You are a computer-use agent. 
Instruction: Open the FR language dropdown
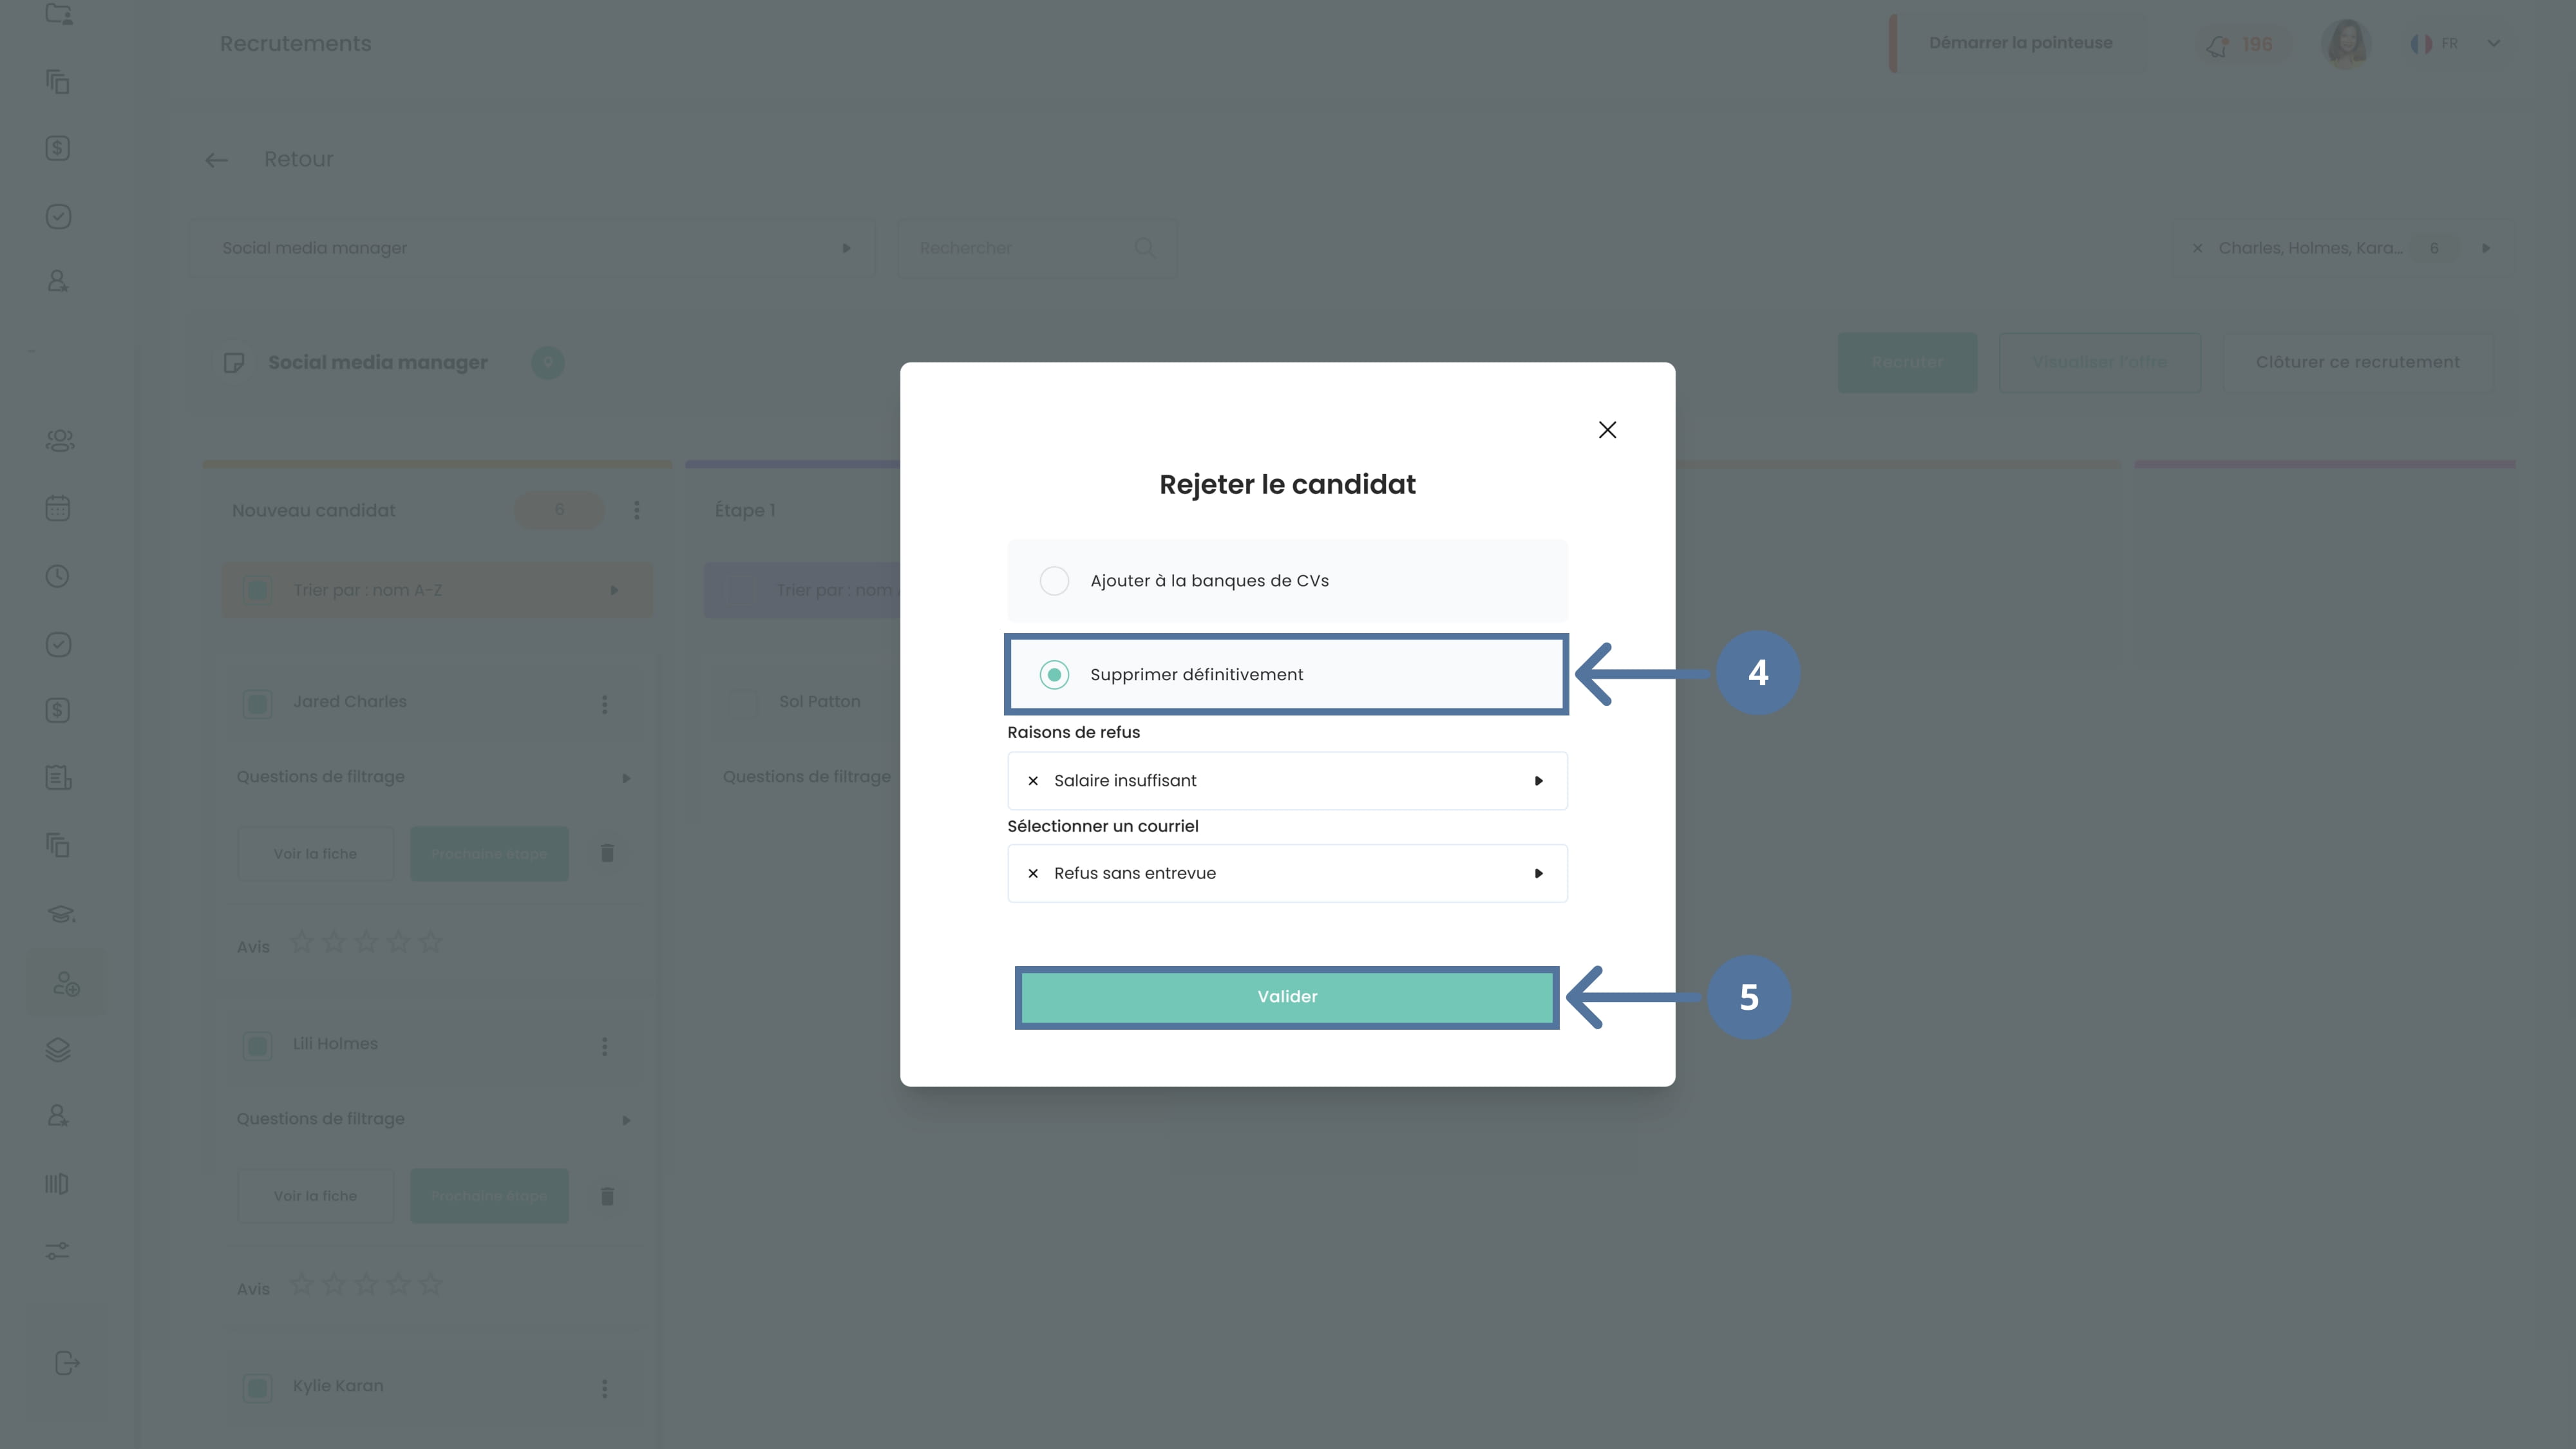click(x=2493, y=44)
